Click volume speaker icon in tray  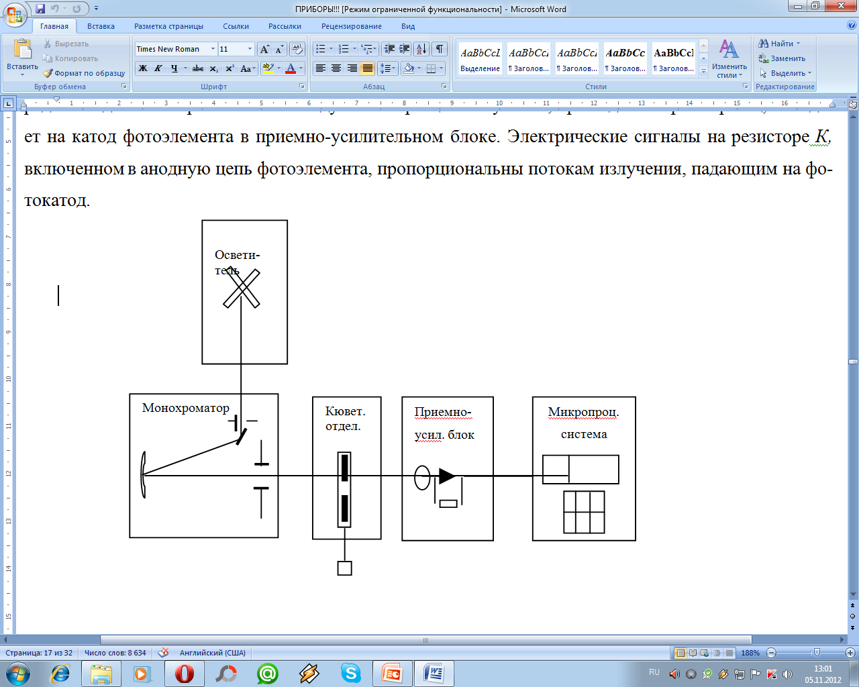(x=787, y=674)
